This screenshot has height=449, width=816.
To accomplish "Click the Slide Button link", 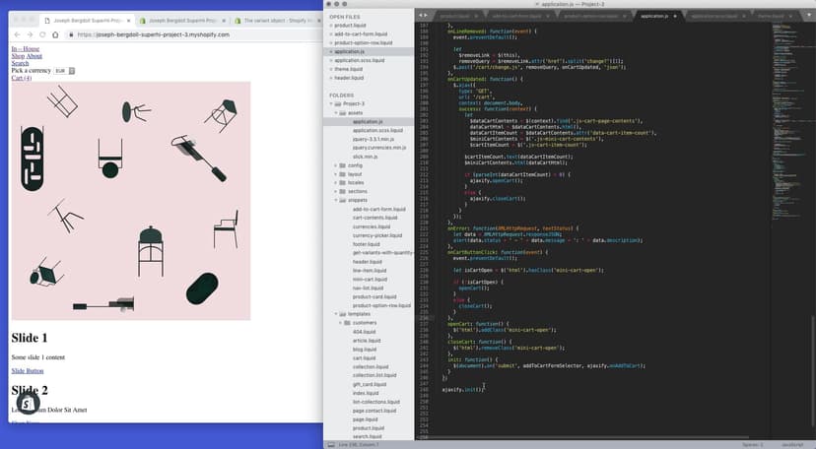I will pyautogui.click(x=28, y=370).
